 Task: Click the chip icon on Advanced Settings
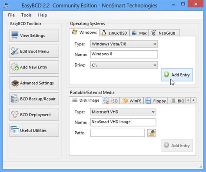point(15,83)
